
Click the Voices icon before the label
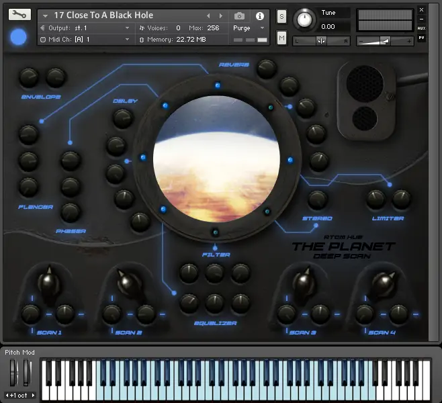[x=142, y=28]
